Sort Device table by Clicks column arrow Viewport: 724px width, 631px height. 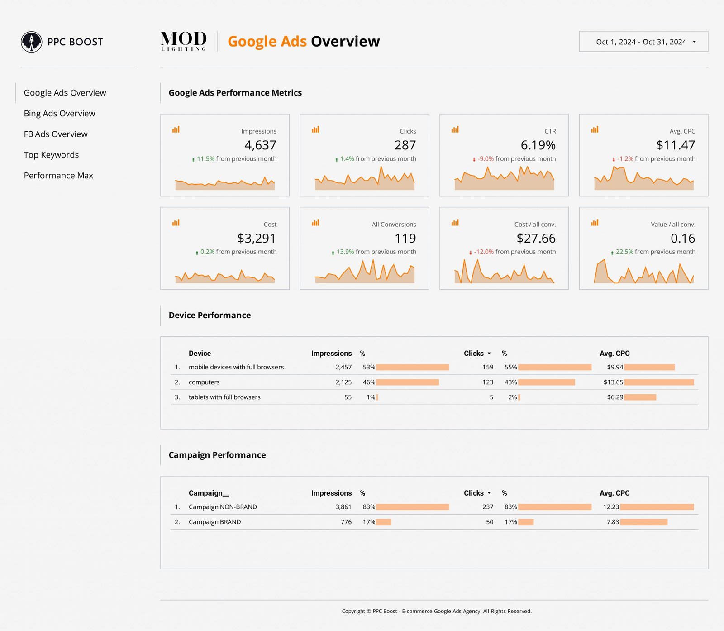(x=489, y=354)
